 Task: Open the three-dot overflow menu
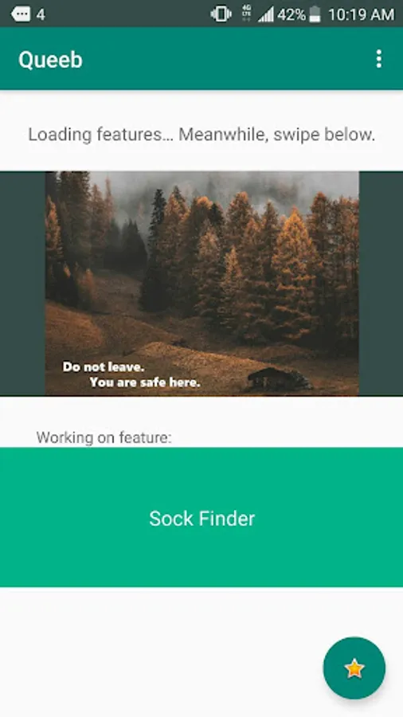coord(378,59)
